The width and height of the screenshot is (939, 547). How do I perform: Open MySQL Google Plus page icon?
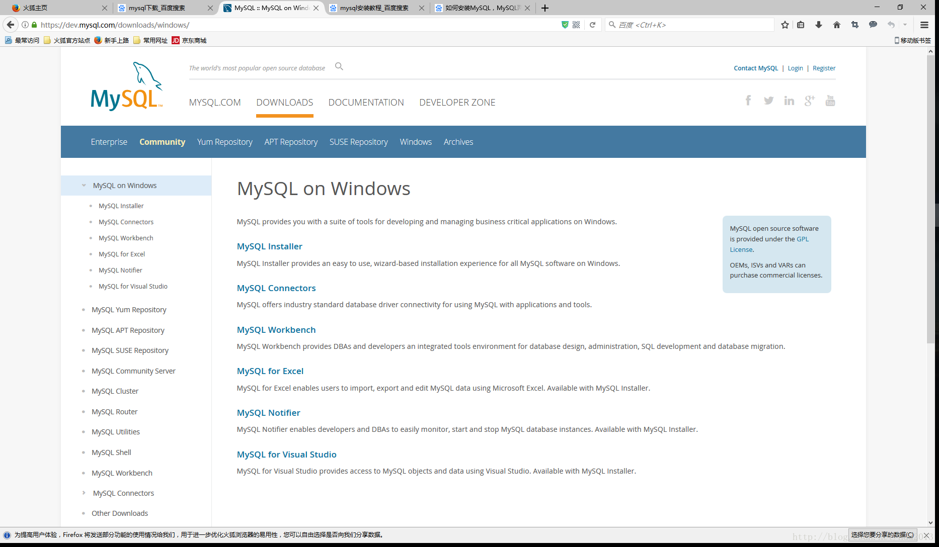(810, 101)
